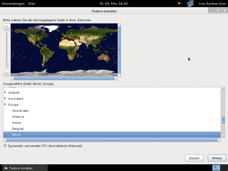Open the Anwendungen menu
Screen dimensions: 228x171
(x=13, y=4)
